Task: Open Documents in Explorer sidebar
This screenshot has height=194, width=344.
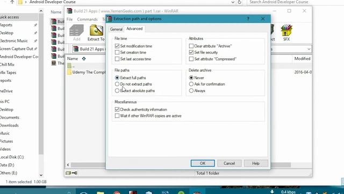Action: click(10, 117)
